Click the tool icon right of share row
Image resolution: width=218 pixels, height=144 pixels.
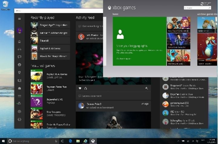tap(147, 88)
